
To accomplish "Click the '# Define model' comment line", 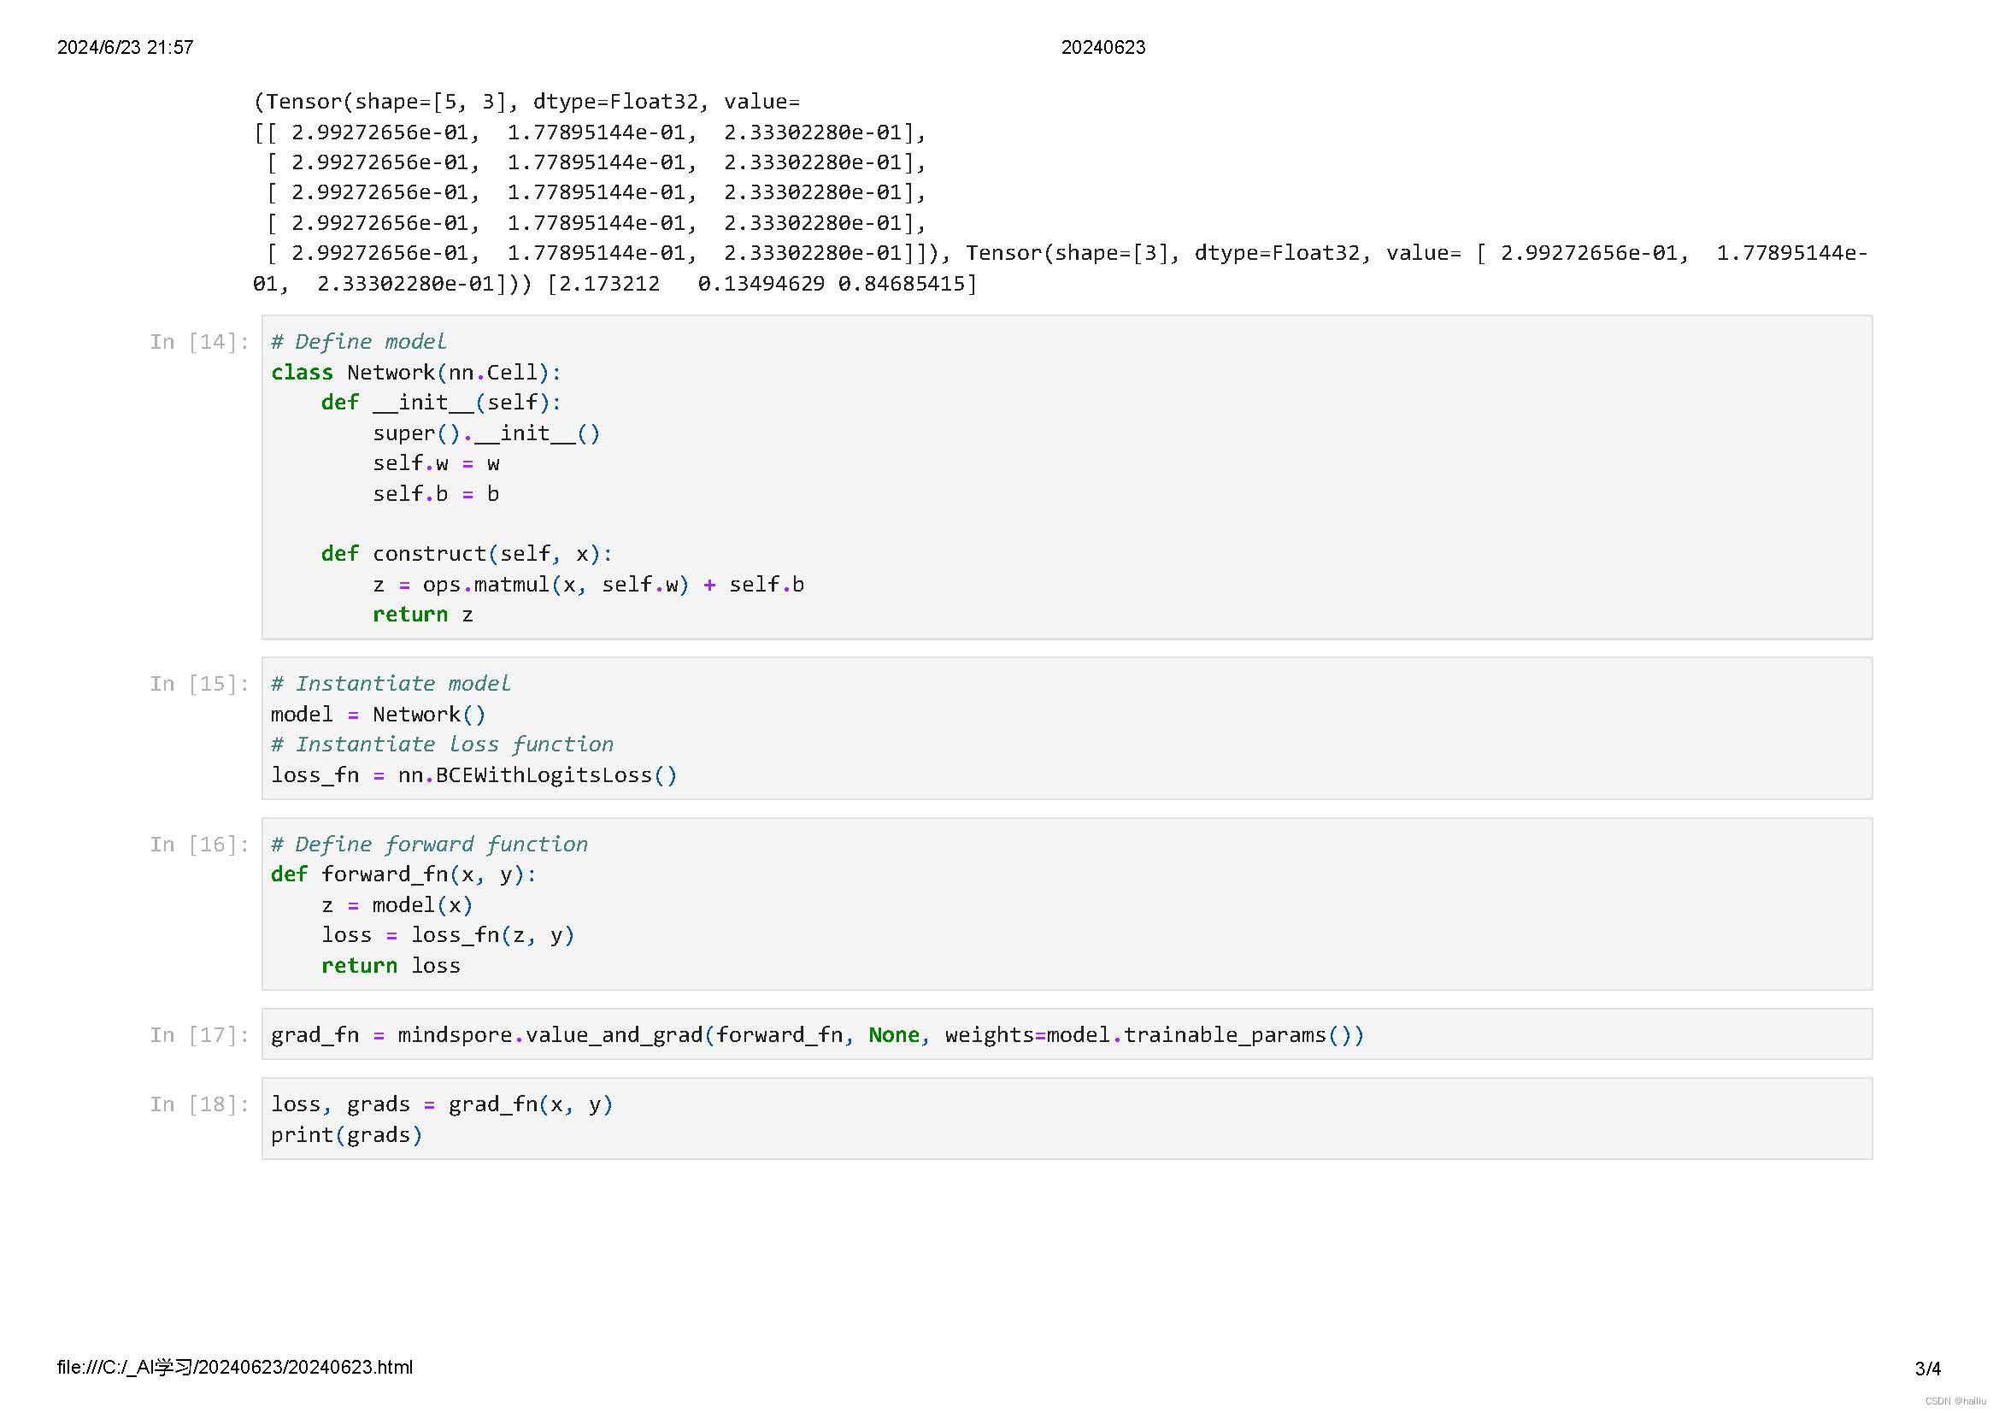I will [359, 342].
